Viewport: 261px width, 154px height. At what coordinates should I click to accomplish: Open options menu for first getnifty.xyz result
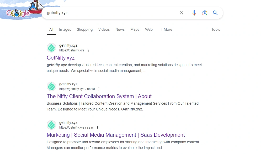pyautogui.click(x=88, y=50)
